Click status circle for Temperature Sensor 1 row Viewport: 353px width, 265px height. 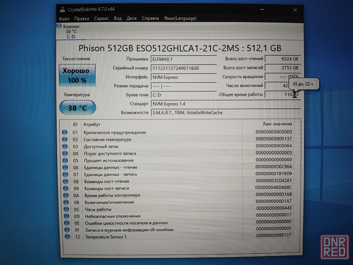point(67,237)
